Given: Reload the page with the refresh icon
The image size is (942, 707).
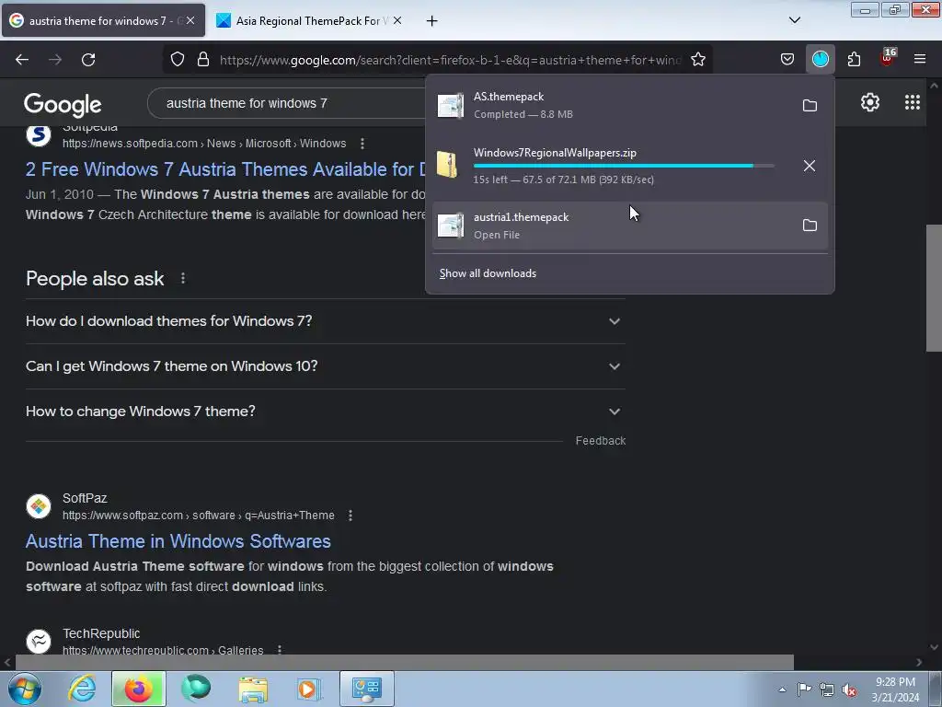Looking at the screenshot, I should point(88,60).
